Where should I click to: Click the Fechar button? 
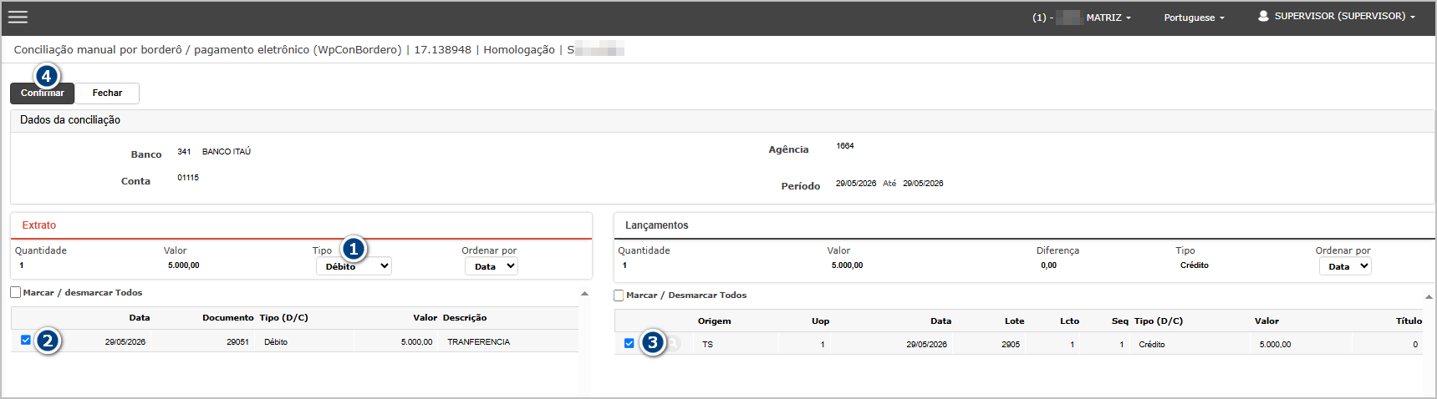107,93
